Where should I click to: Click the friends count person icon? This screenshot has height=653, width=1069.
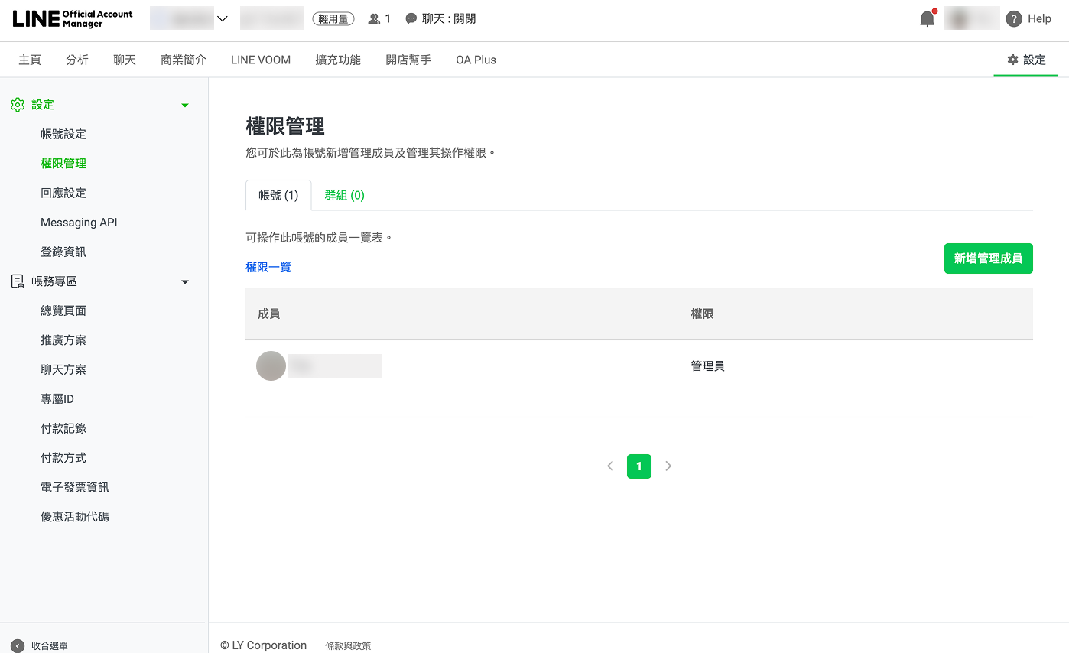point(374,19)
